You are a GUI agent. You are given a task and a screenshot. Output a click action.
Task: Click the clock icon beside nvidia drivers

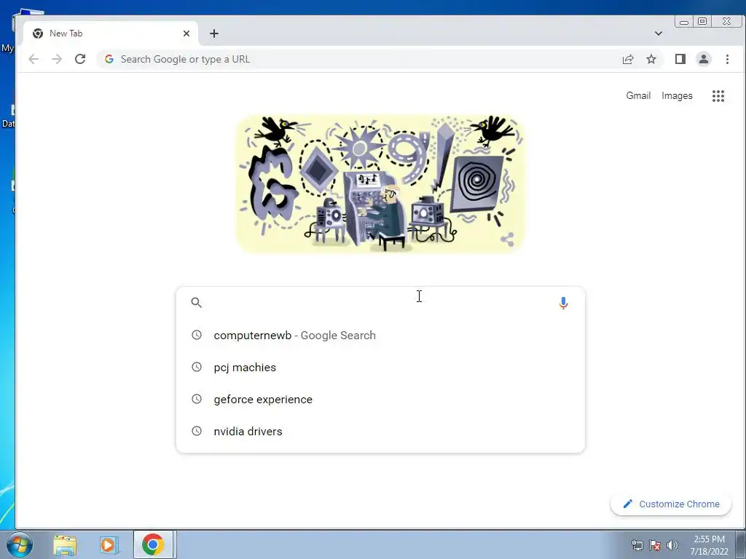[x=197, y=431]
